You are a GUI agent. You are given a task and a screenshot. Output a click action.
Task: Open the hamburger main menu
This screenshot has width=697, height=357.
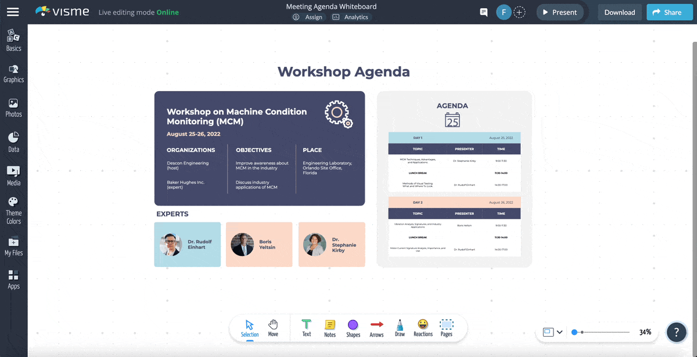(x=13, y=12)
